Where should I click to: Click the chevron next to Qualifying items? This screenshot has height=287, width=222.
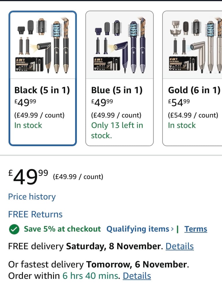173,229
